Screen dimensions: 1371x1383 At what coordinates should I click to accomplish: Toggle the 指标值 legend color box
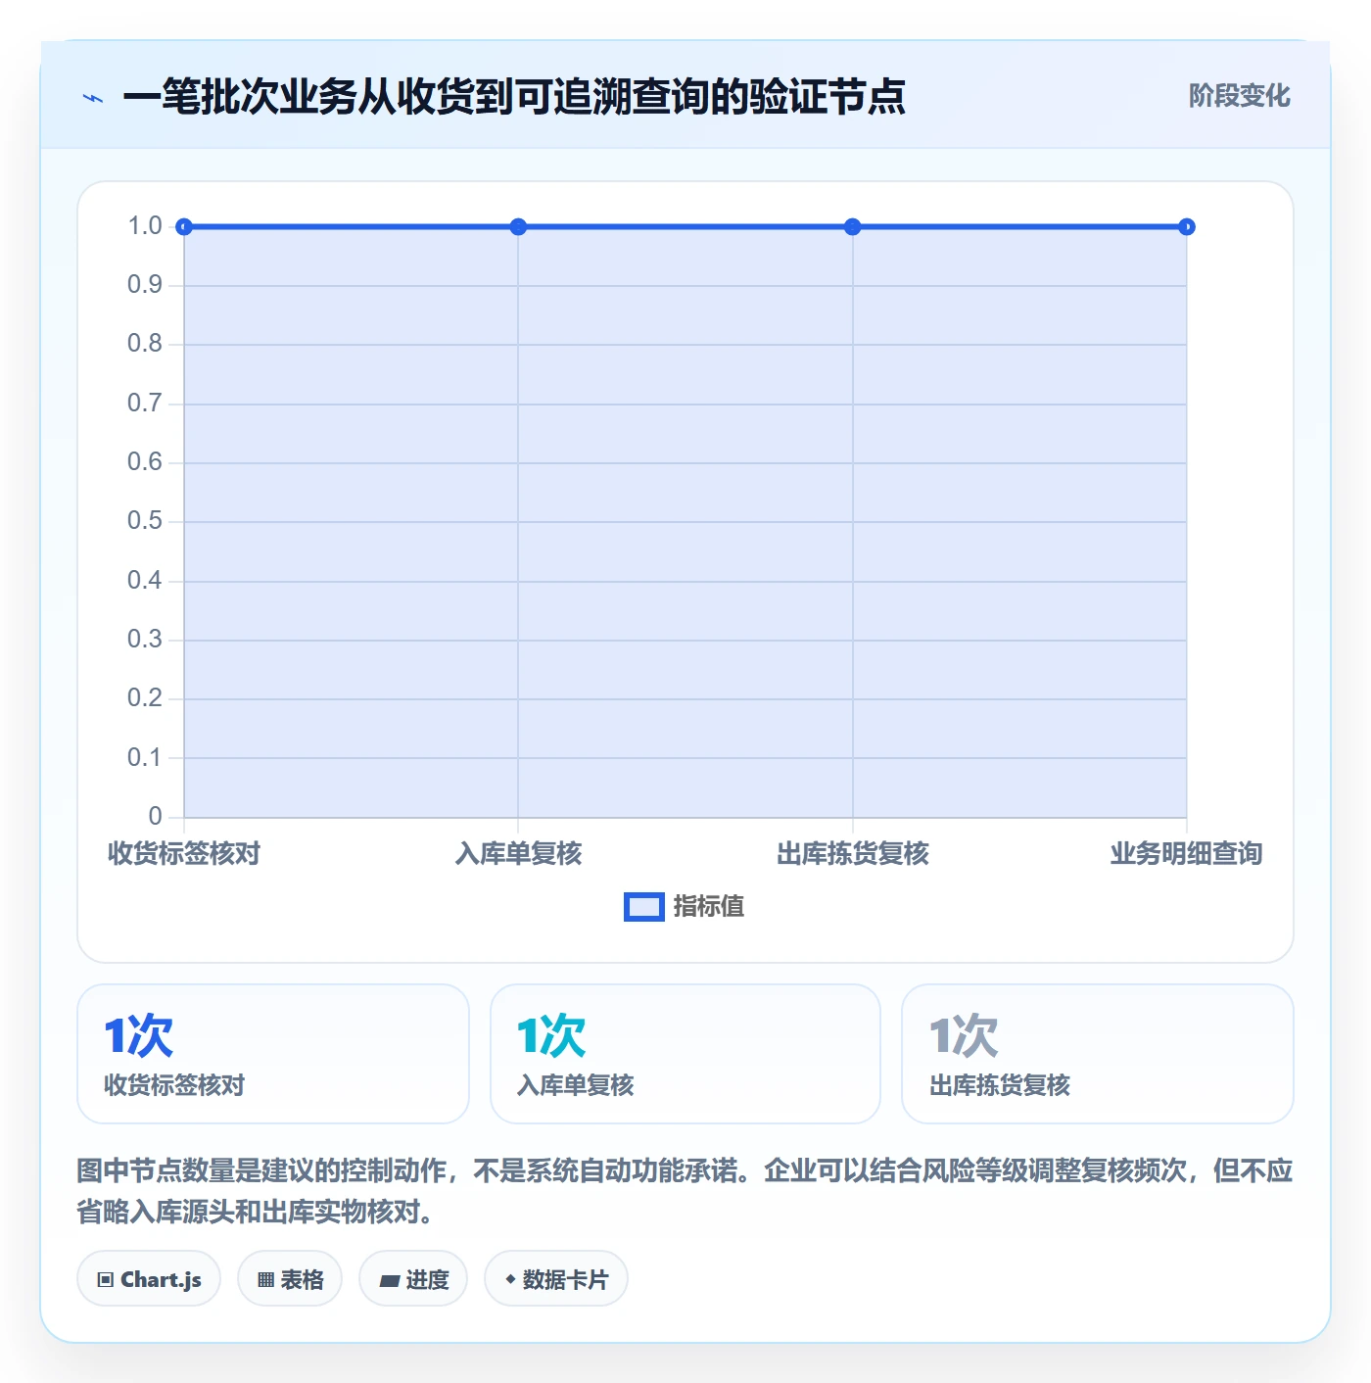643,907
